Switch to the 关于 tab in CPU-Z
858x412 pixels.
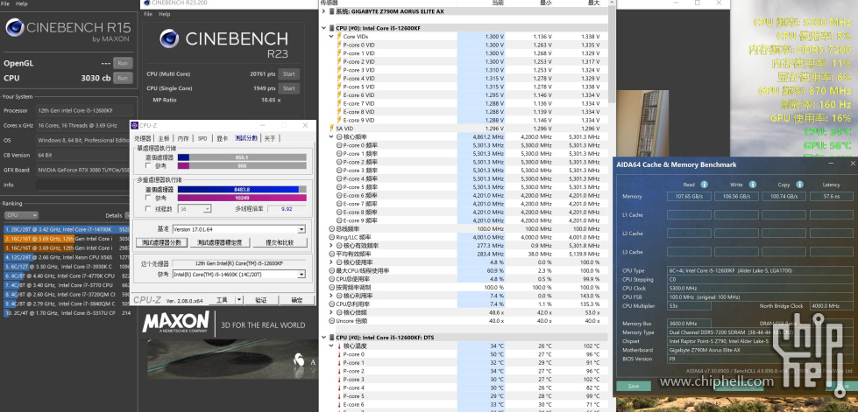click(x=270, y=138)
